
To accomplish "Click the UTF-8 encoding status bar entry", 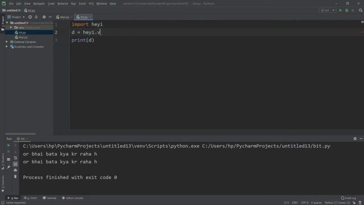I will [305, 203].
